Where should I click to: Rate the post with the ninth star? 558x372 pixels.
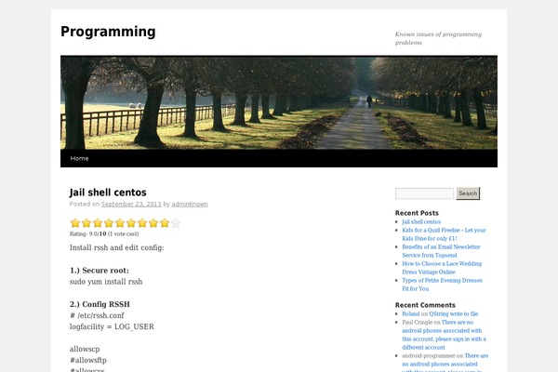click(x=165, y=223)
